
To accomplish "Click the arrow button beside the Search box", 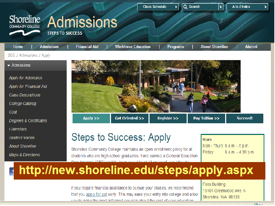I will pyautogui.click(x=221, y=7).
